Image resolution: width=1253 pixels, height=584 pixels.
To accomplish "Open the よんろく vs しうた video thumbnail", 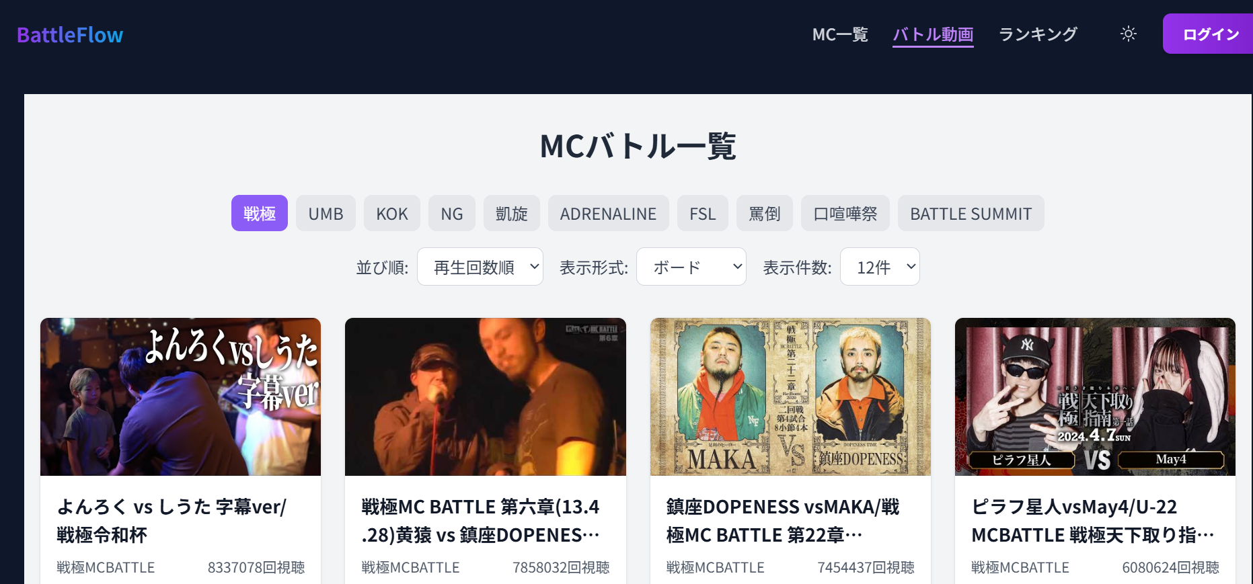I will [x=180, y=397].
